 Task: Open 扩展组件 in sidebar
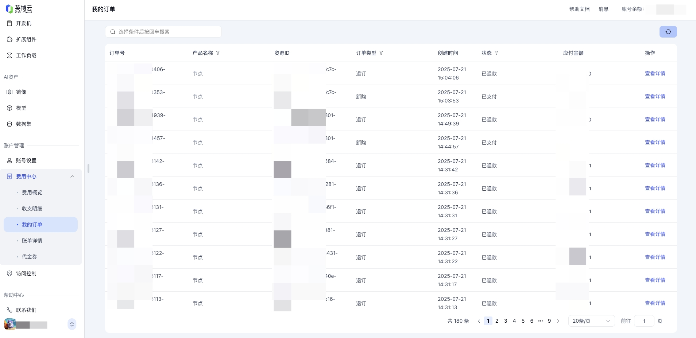[x=26, y=39]
